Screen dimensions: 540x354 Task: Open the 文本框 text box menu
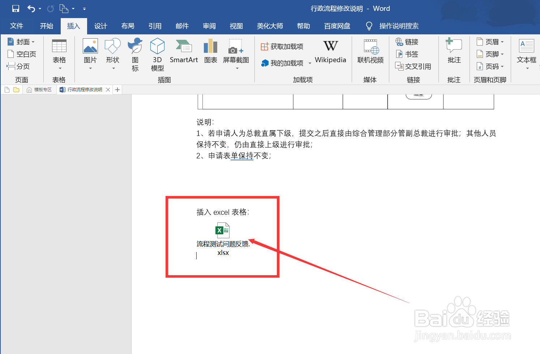click(x=527, y=54)
